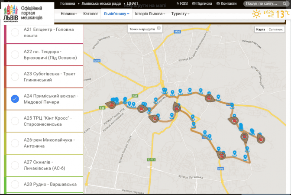
Task: Click the leftmost bus marker on route
Action: pyautogui.click(x=112, y=104)
